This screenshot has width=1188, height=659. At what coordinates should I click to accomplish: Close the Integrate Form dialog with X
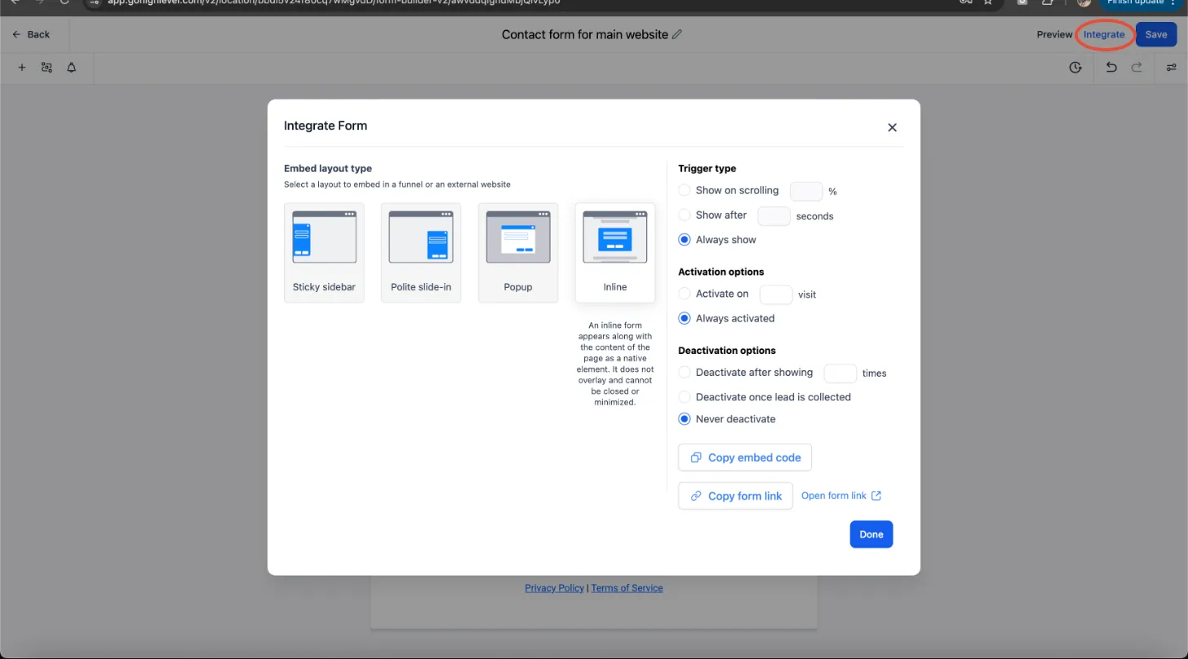(892, 127)
